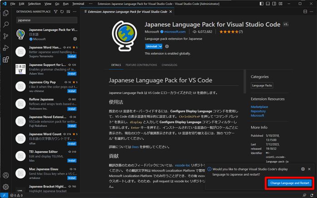The width and height of the screenshot is (317, 198).
Task: Install Japanese Support for LanguageTool extension
Action: pos(72,73)
